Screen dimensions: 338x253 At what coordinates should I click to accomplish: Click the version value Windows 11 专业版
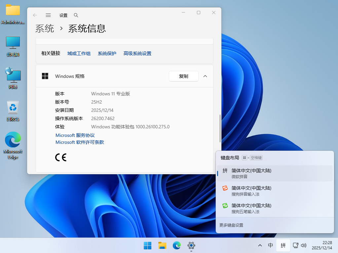pos(111,94)
